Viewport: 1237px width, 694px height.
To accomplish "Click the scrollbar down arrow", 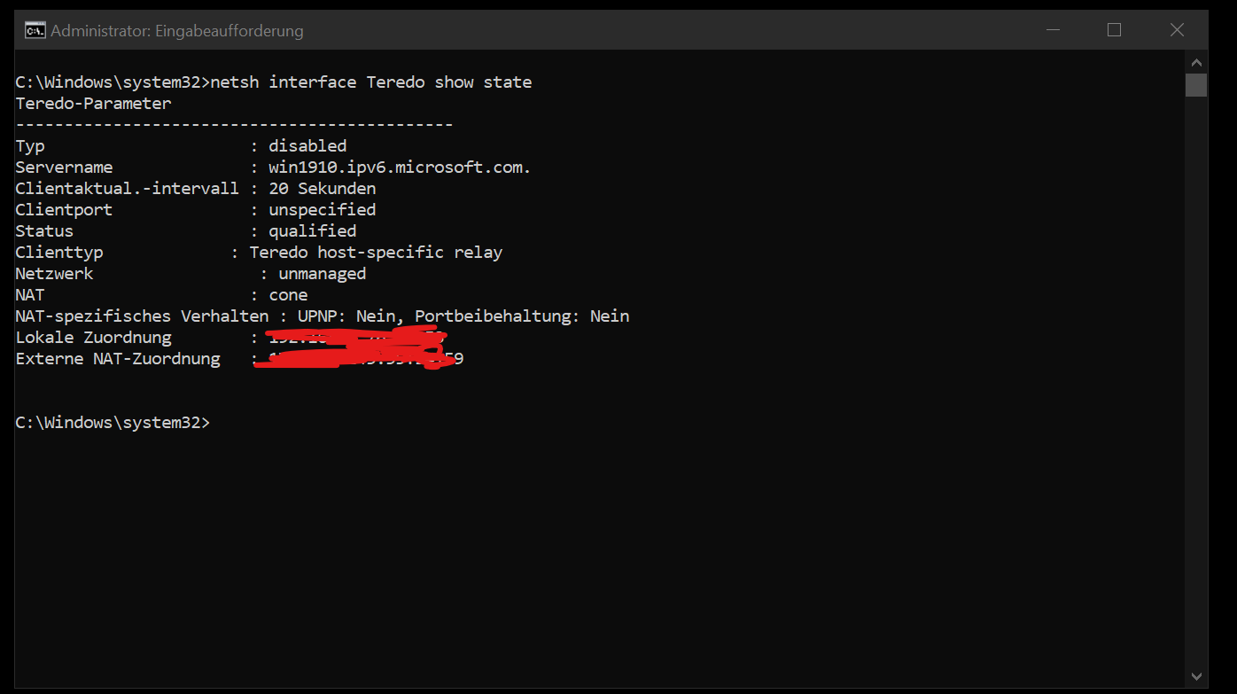I will pyautogui.click(x=1197, y=676).
